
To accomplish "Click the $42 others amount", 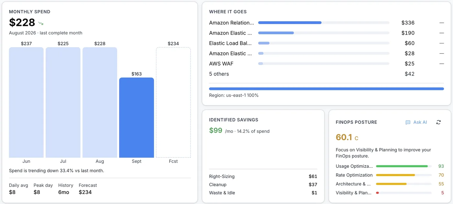I will (x=409, y=74).
